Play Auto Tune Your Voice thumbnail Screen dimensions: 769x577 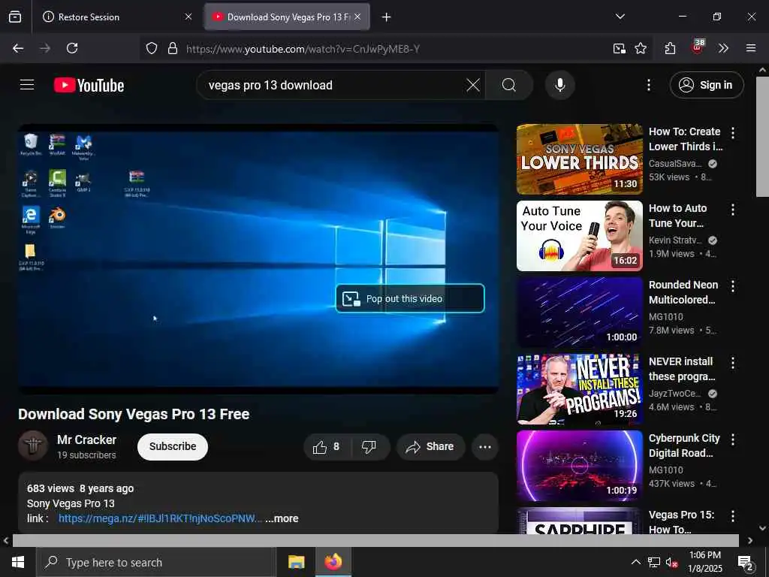(x=579, y=235)
